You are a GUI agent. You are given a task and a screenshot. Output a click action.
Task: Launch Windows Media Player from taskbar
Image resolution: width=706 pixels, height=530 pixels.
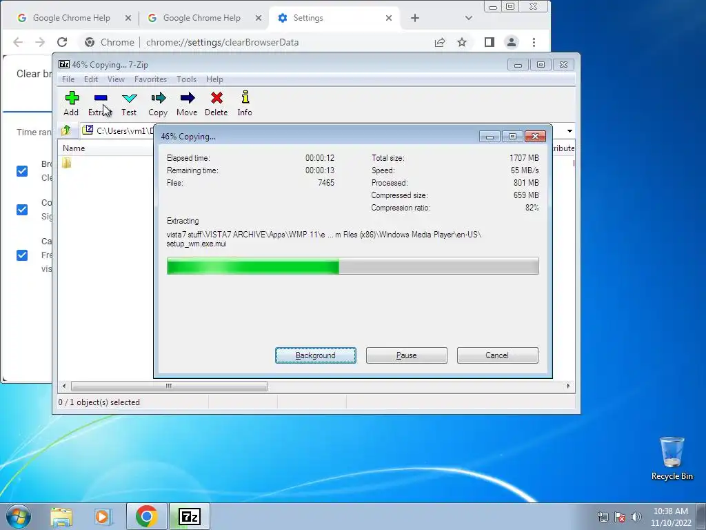[102, 516]
